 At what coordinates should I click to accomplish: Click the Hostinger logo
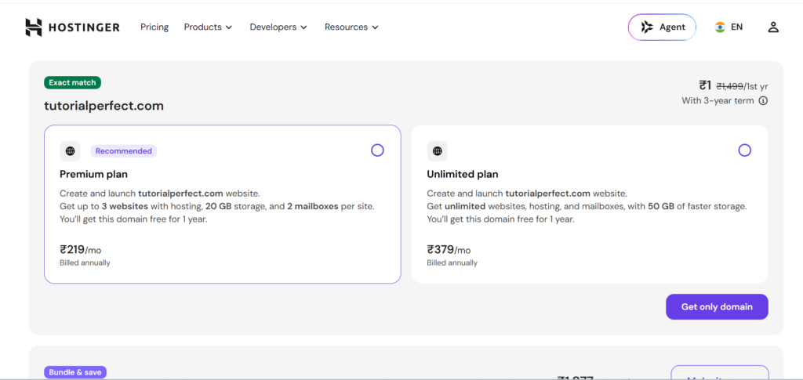[x=72, y=27]
